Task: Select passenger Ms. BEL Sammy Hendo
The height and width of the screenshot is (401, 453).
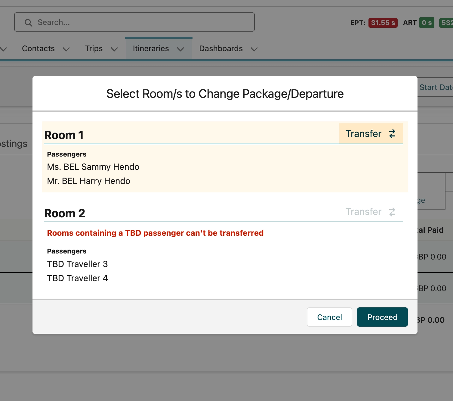Action: pyautogui.click(x=93, y=167)
